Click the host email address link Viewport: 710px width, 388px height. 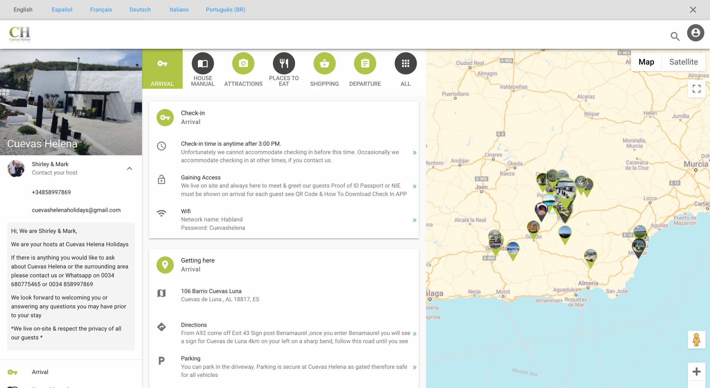[x=76, y=210]
